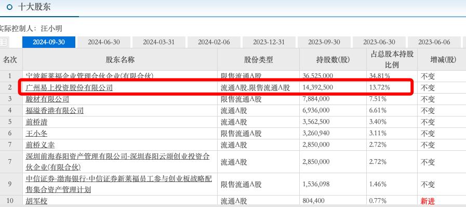Click 限售流通A股 in the 骏材有限公司 row

241,99
